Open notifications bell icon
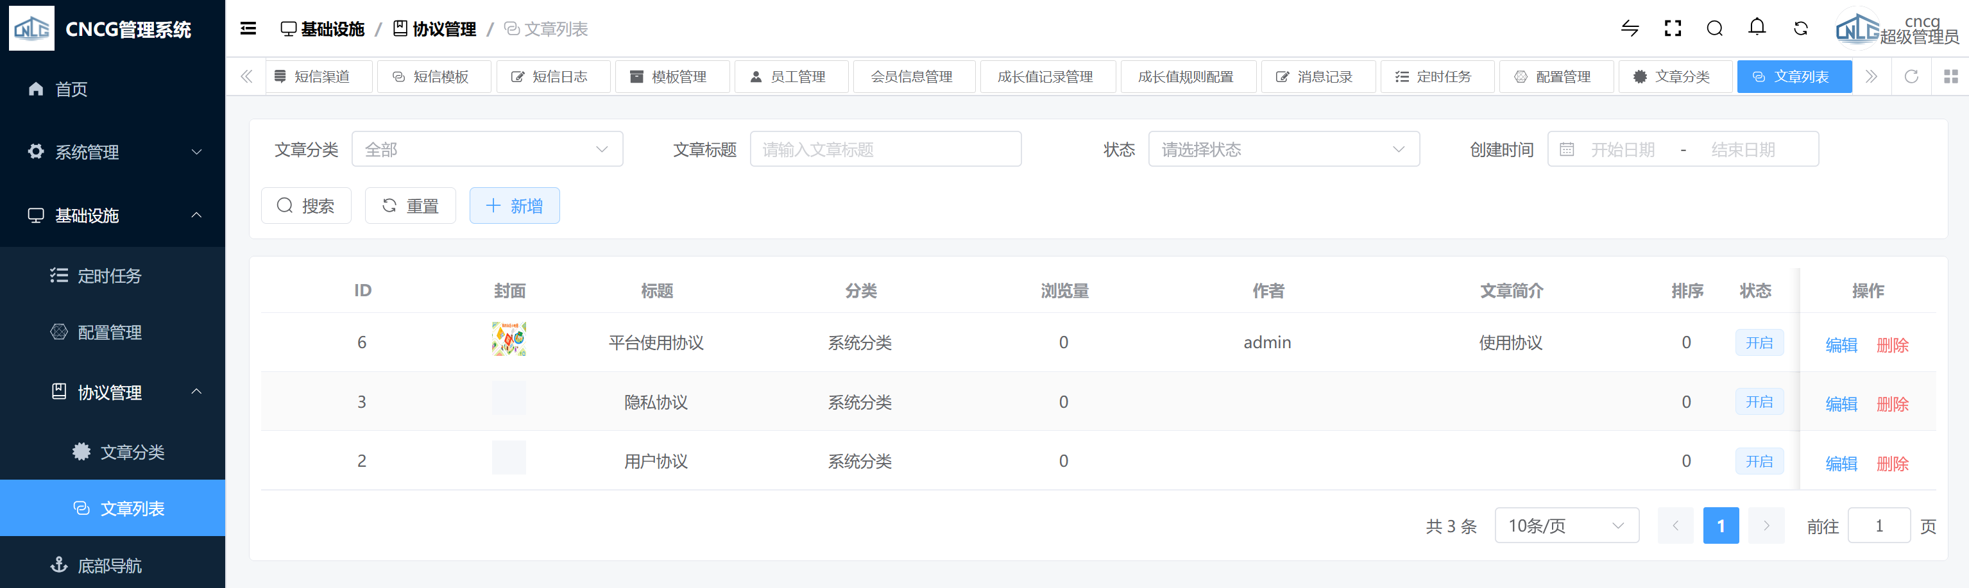Image resolution: width=1969 pixels, height=588 pixels. pos(1757,28)
